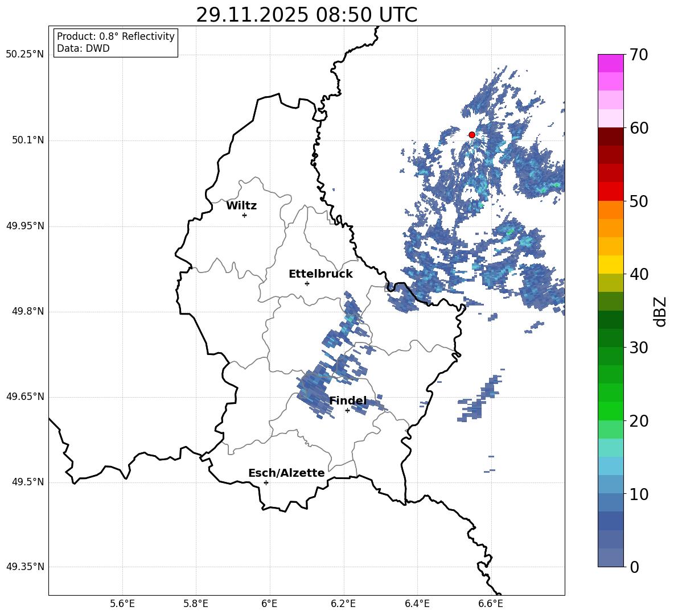This screenshot has width=674, height=615.
Task: Click the red radar site marker
Action: click(471, 134)
